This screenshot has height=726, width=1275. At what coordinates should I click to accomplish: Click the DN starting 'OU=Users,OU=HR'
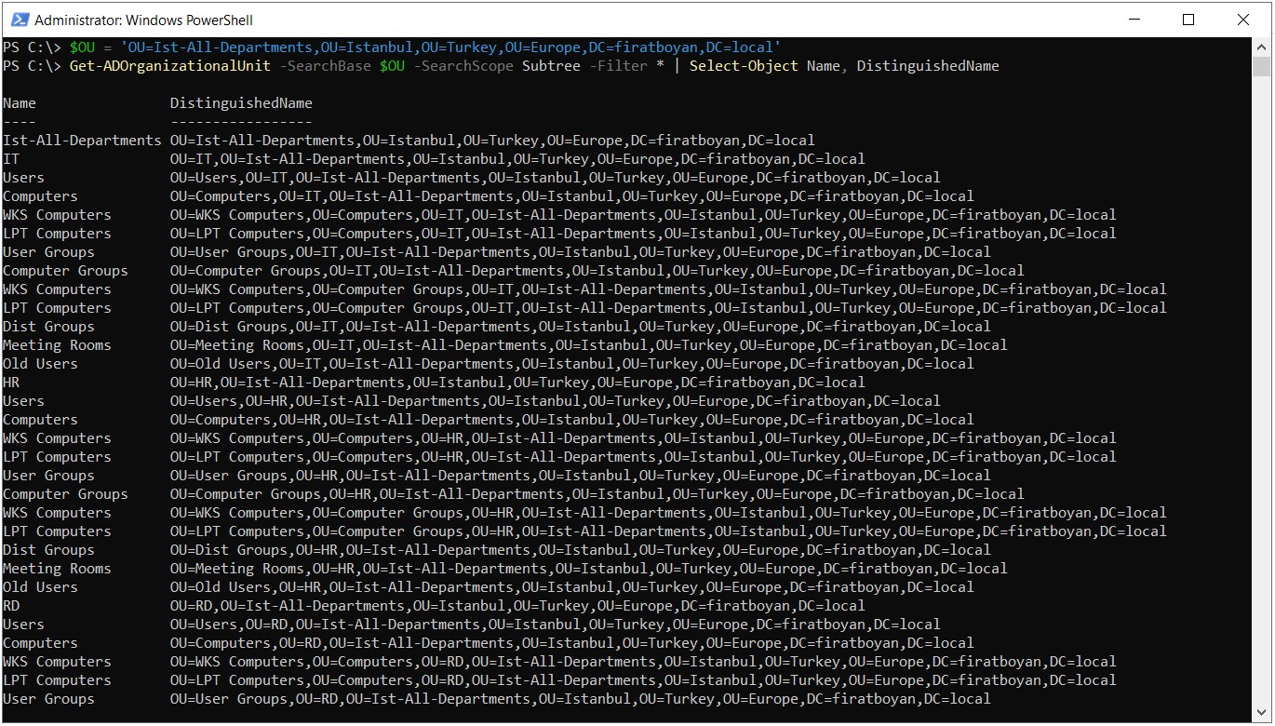556,401
